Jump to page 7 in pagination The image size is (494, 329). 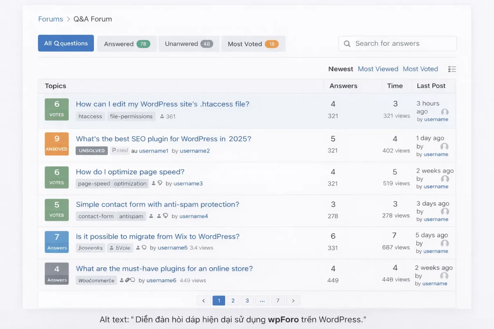coord(278,301)
